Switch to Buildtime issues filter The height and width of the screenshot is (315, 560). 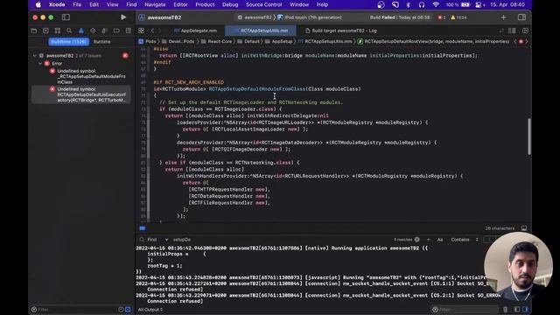pyautogui.click(x=69, y=42)
